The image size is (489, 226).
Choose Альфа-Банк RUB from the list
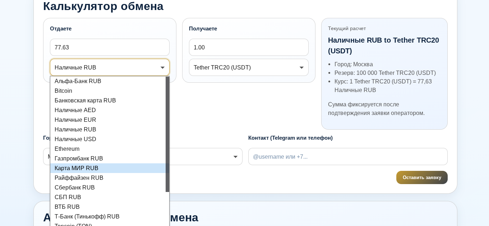click(x=78, y=81)
